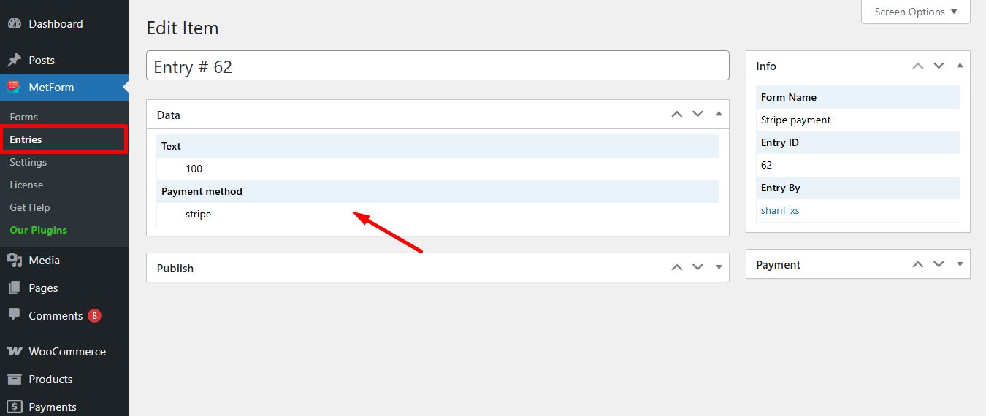This screenshot has width=986, height=416.
Task: Click the Media library icon
Action: [14, 261]
